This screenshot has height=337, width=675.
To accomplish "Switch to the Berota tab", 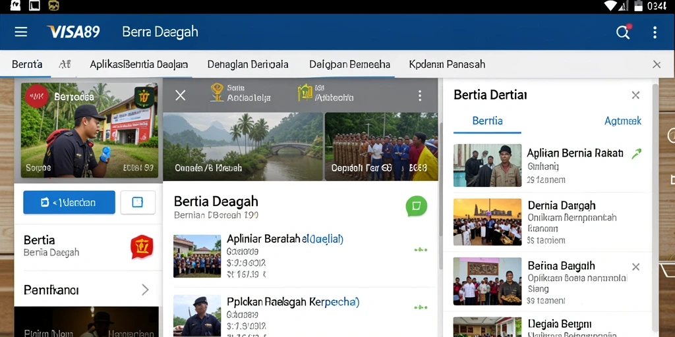I will point(27,65).
